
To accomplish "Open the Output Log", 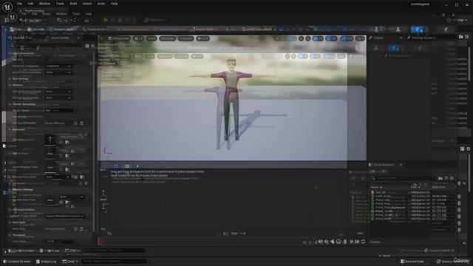I will (46, 262).
